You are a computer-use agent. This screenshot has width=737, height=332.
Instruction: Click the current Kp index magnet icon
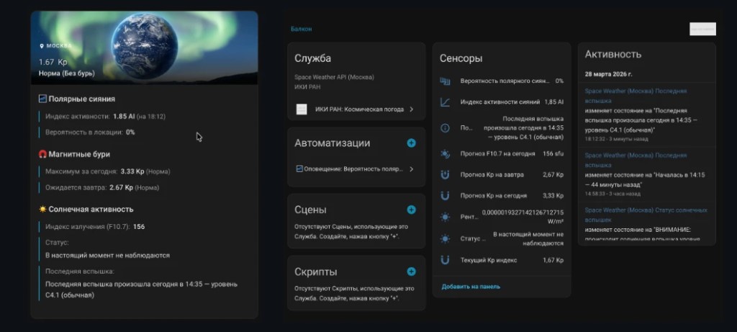coord(445,260)
